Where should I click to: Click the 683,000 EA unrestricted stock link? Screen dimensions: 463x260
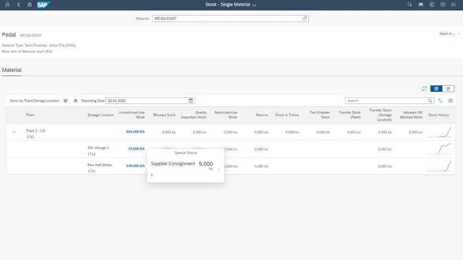coord(135,132)
